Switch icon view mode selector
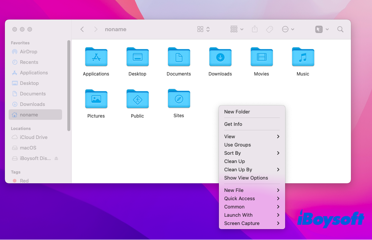Viewport: 372px width, 240px height. point(203,29)
